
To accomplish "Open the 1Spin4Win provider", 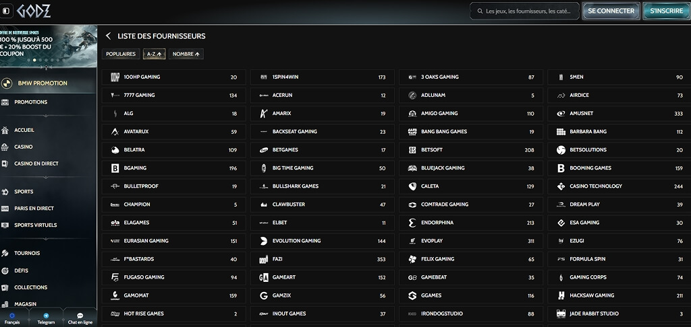I will (x=323, y=77).
